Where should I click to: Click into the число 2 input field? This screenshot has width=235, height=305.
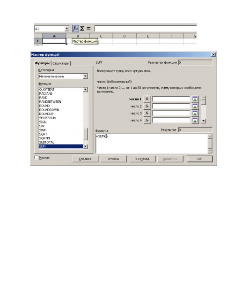pos(171,106)
